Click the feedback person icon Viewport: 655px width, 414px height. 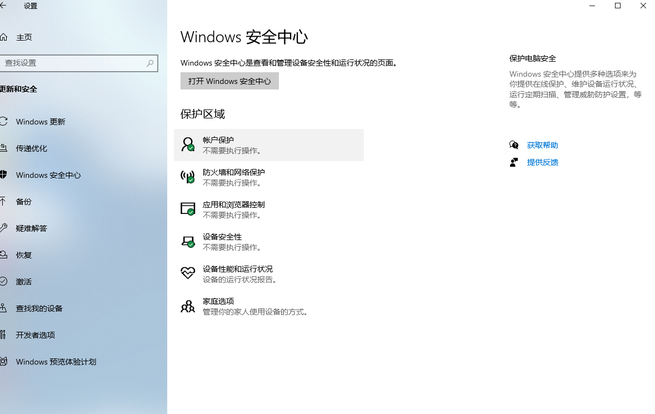coord(514,162)
